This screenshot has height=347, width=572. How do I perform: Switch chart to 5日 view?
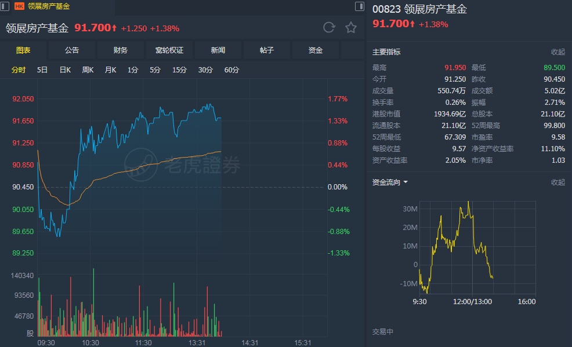click(42, 70)
